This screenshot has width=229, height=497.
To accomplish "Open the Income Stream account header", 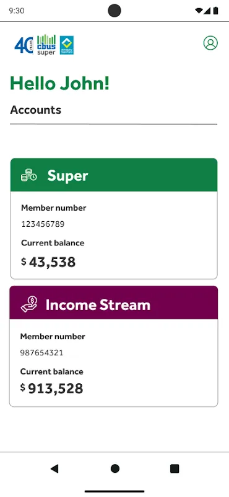I will click(x=114, y=303).
